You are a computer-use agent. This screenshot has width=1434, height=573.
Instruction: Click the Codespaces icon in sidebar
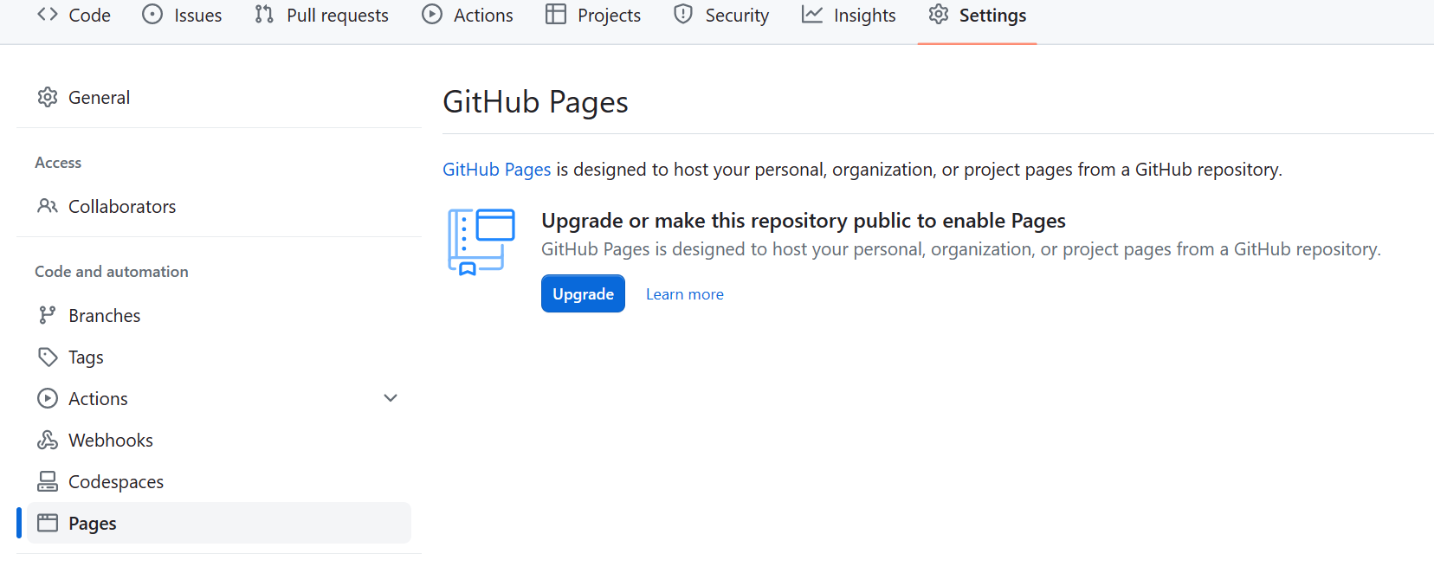pos(48,481)
